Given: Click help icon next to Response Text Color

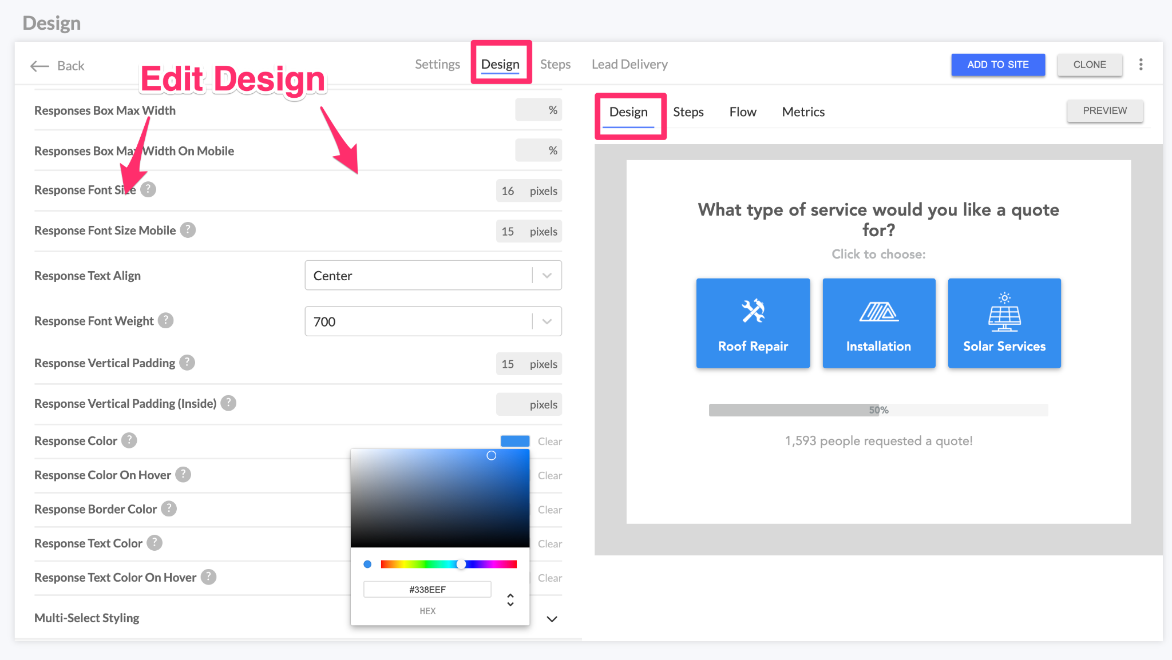Looking at the screenshot, I should click(x=155, y=543).
